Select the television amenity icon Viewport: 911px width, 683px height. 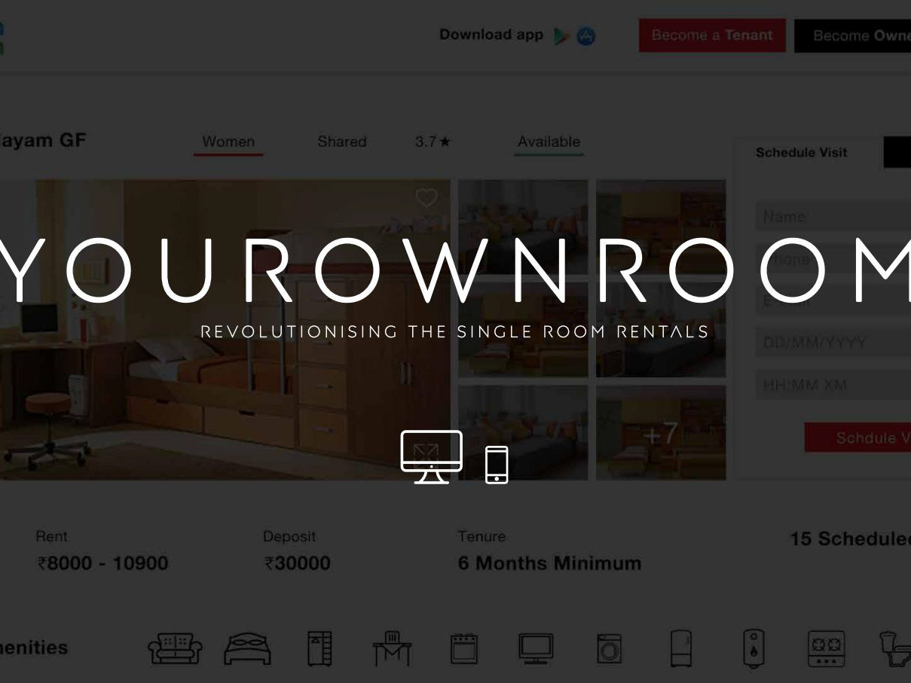coord(536,648)
